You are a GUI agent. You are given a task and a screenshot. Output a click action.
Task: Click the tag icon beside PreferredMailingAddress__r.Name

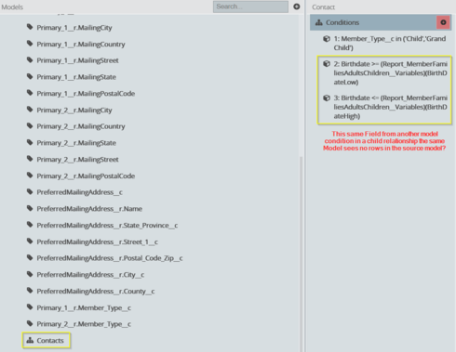(x=30, y=208)
